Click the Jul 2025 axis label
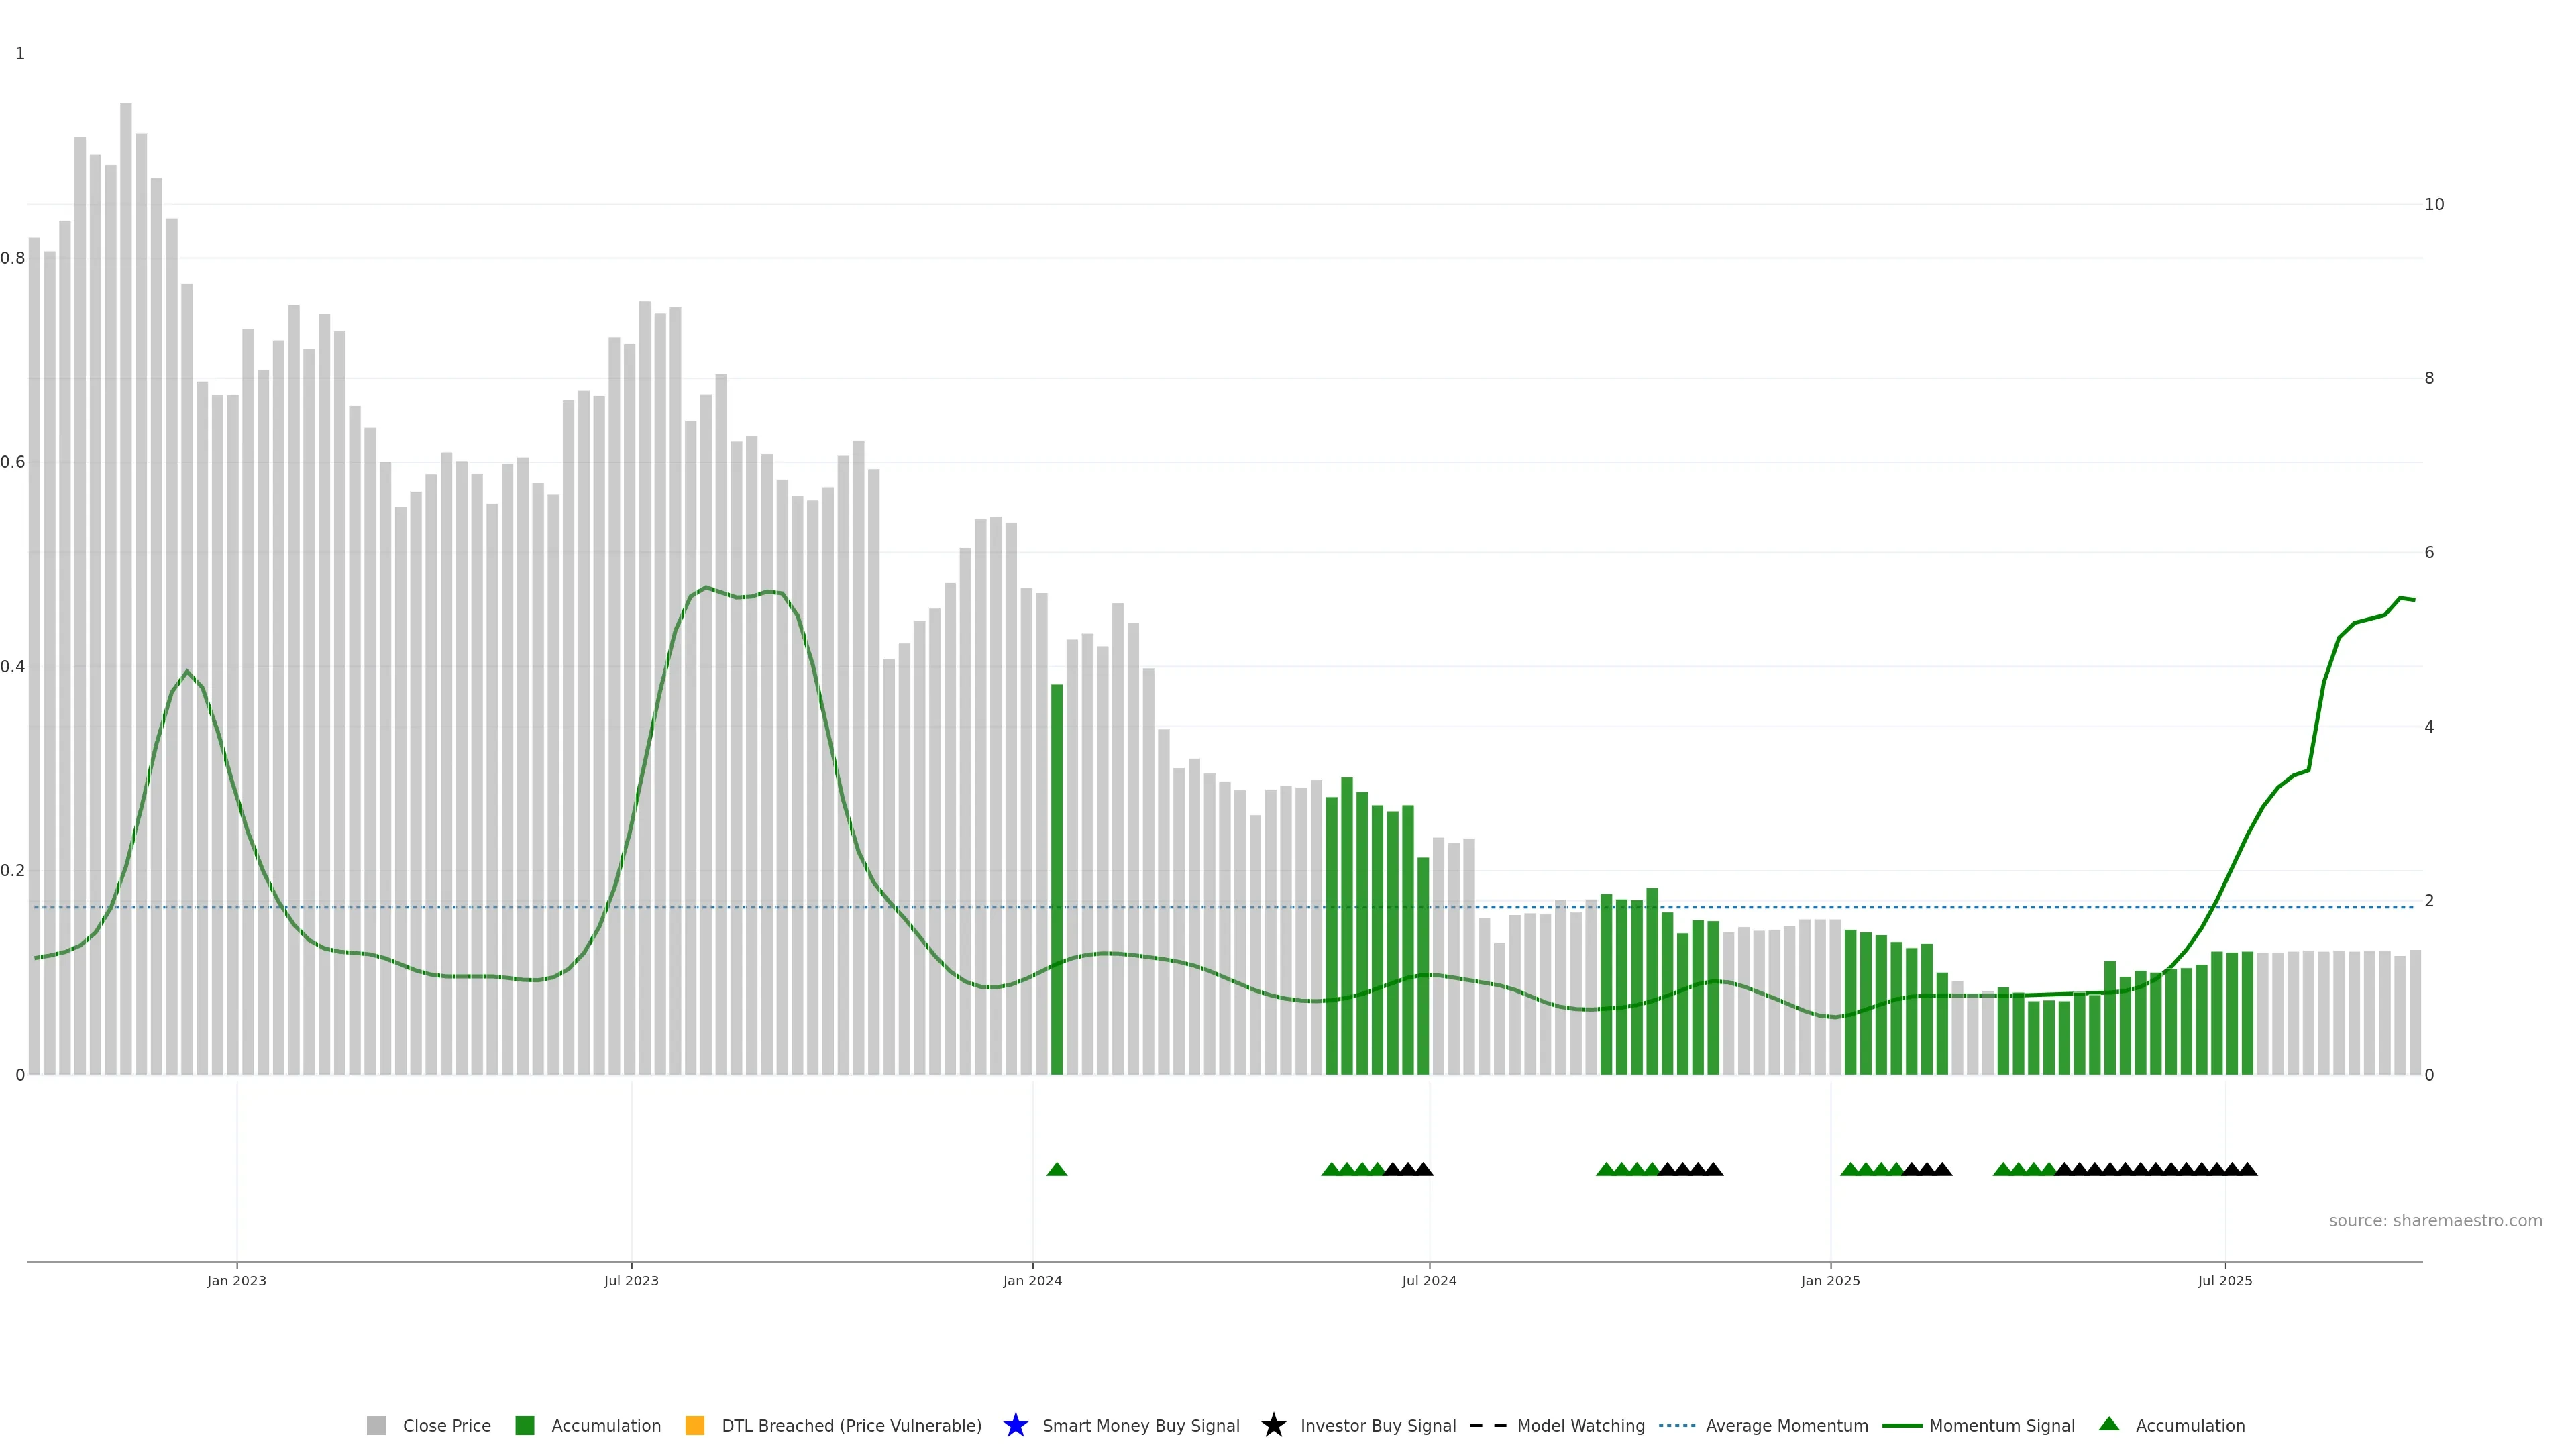Image resolution: width=2576 pixels, height=1449 pixels. click(2225, 1280)
